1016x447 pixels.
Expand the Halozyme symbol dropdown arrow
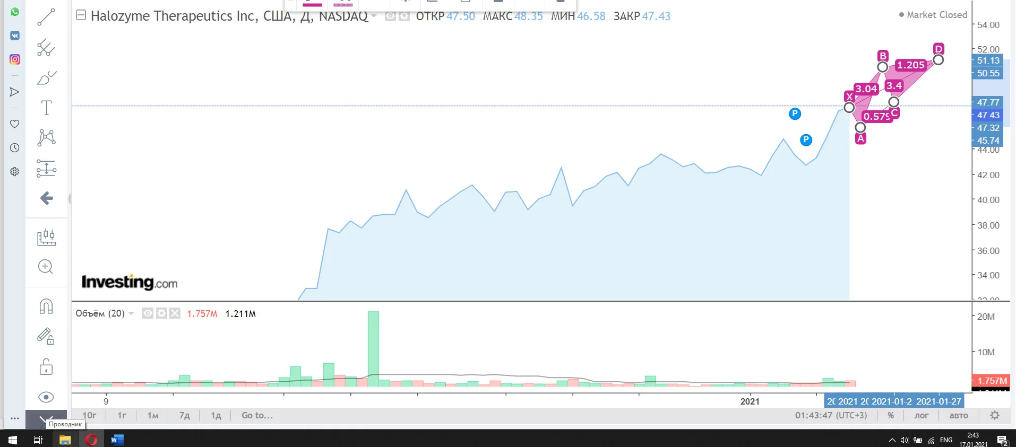pyautogui.click(x=374, y=16)
